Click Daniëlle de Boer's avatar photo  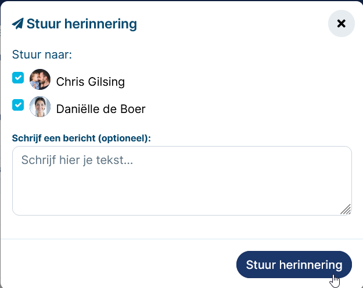[40, 107]
